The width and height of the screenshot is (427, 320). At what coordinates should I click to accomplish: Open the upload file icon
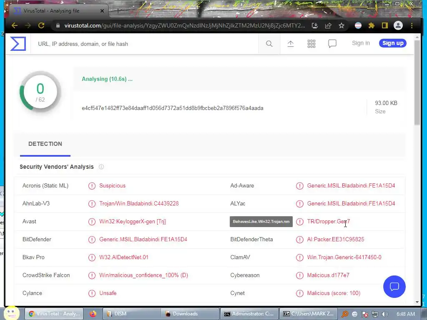coord(291,43)
